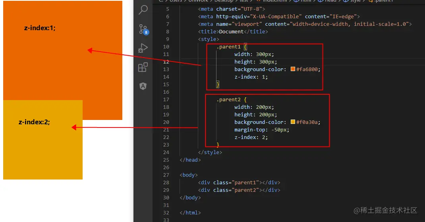The width and height of the screenshot is (425, 222).
Task: Click the closing </html> tag
Action: 190,213
